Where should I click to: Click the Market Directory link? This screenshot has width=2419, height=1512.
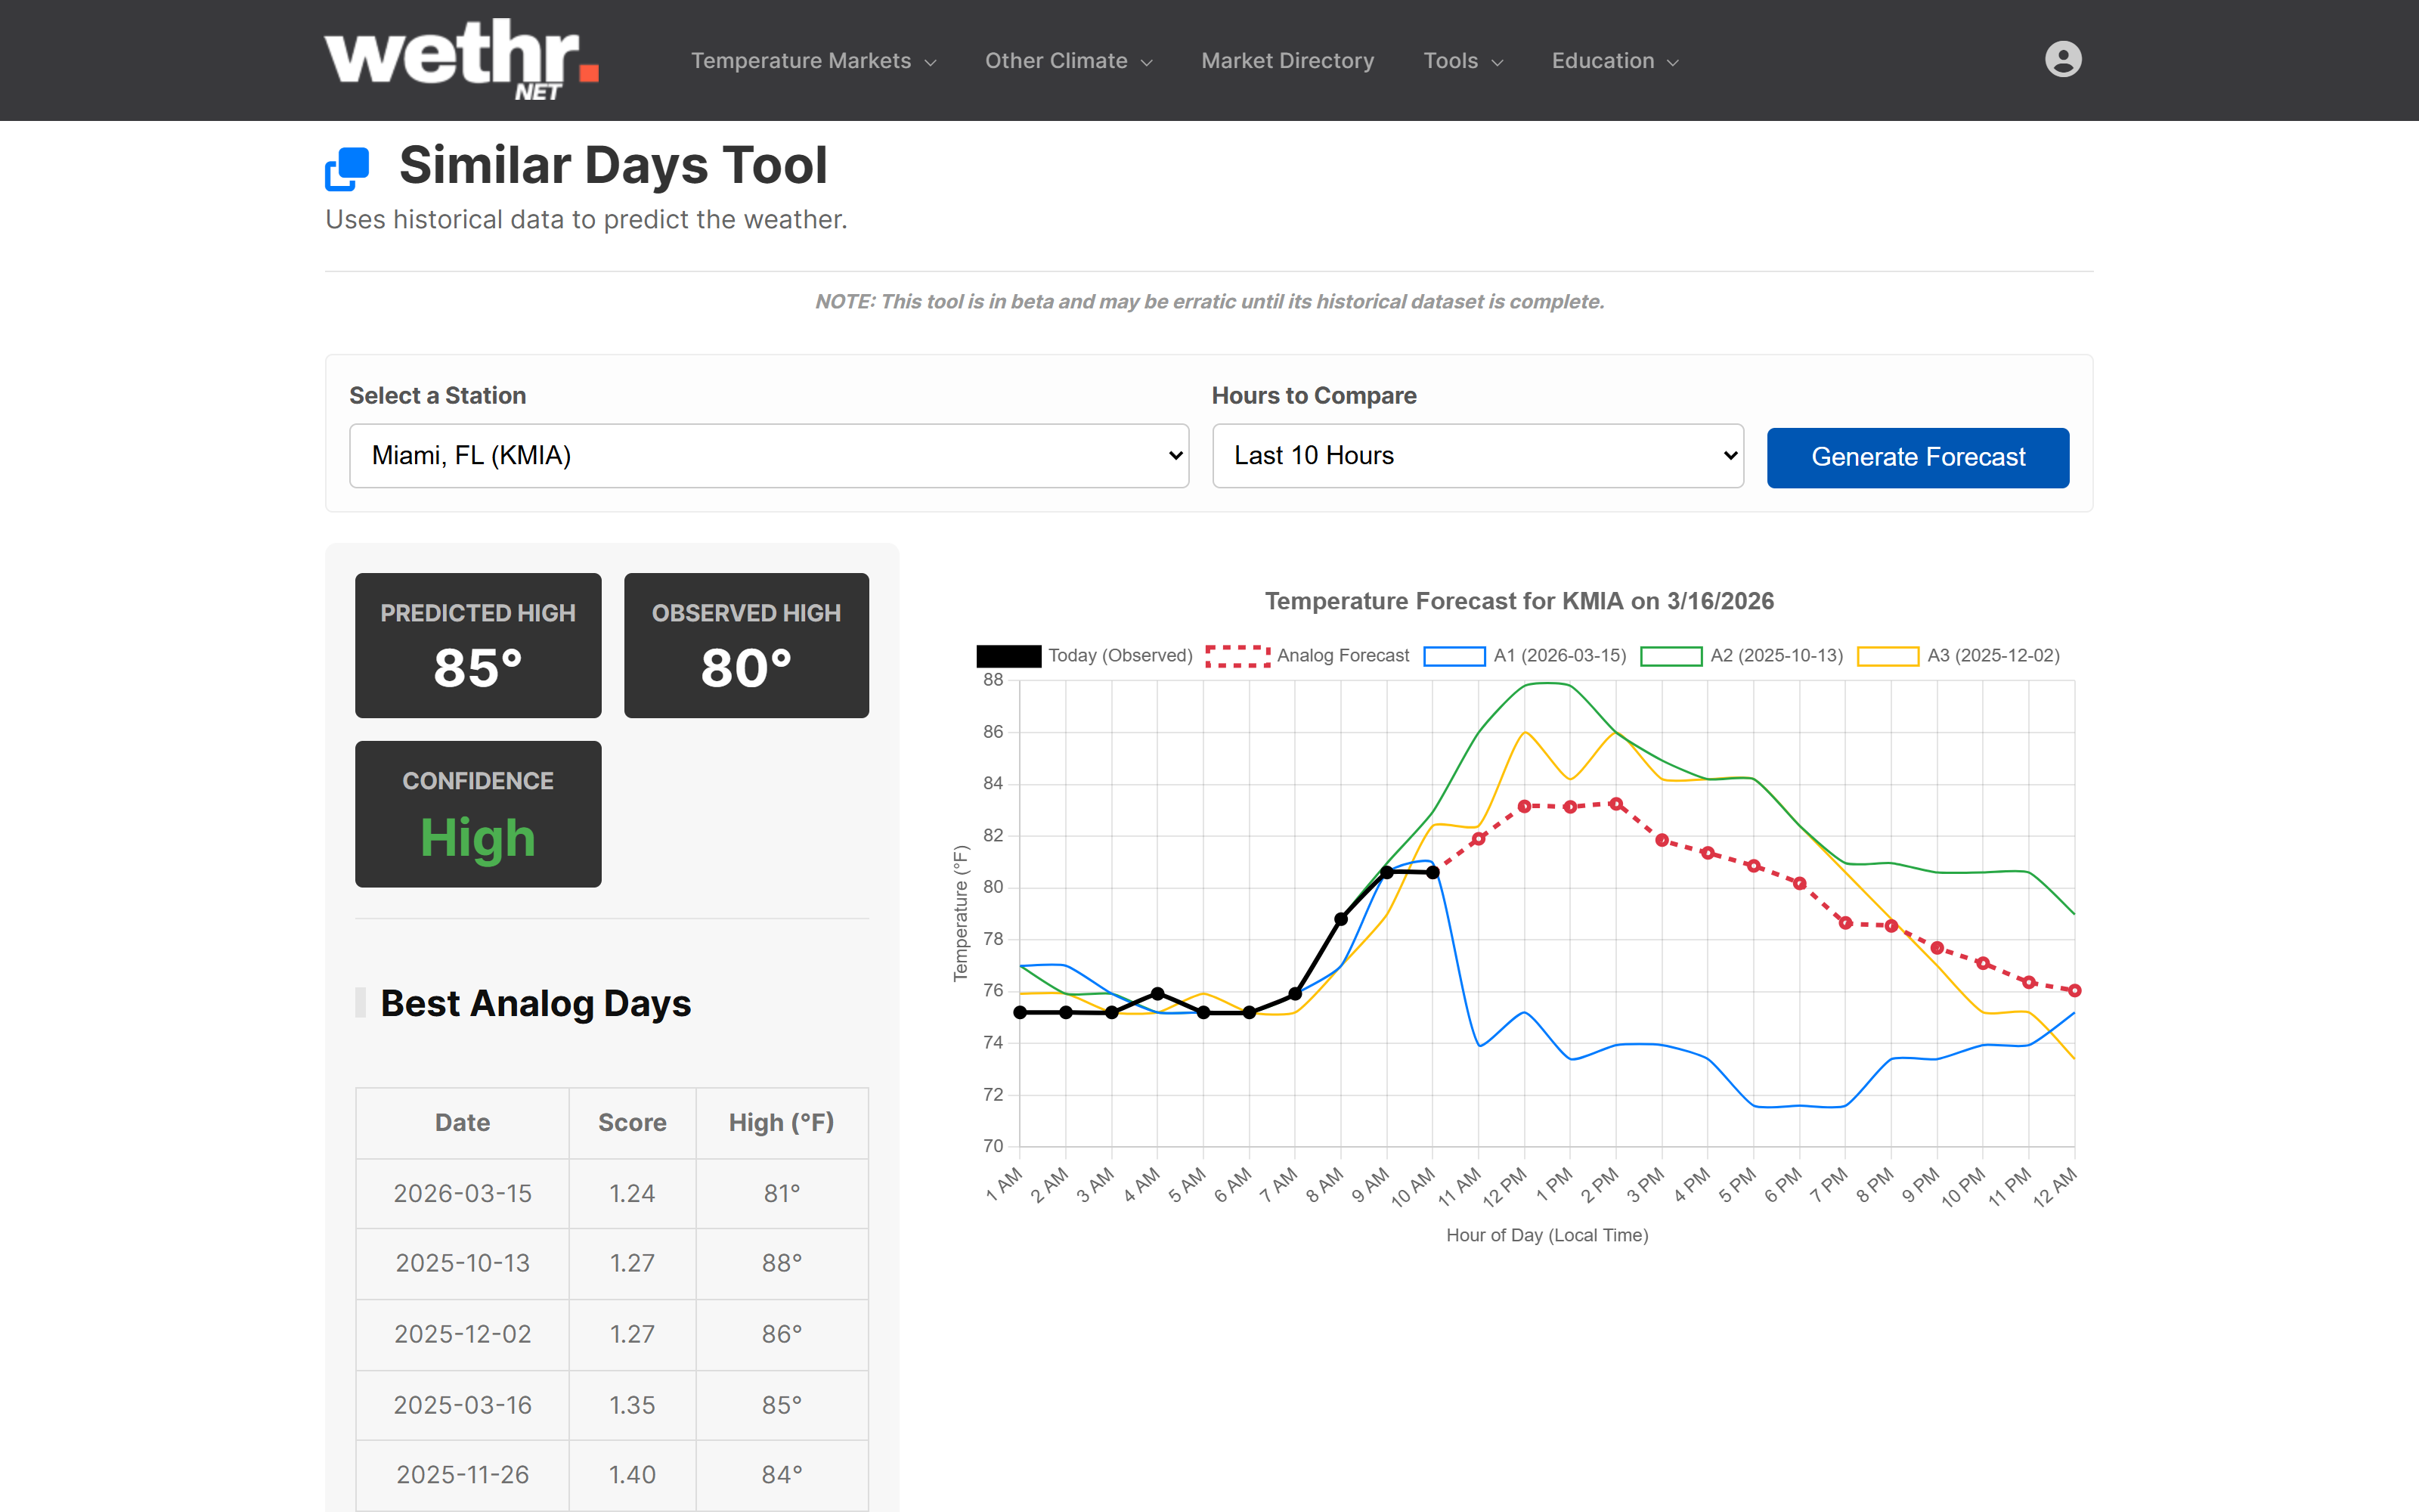(1287, 60)
